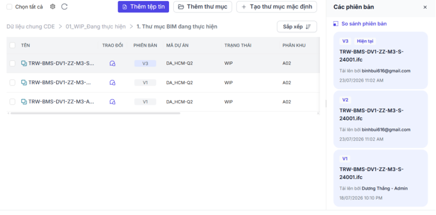Open the settings gear next to Chọn tất cả
Screen dimensions: 436x215
tap(52, 7)
